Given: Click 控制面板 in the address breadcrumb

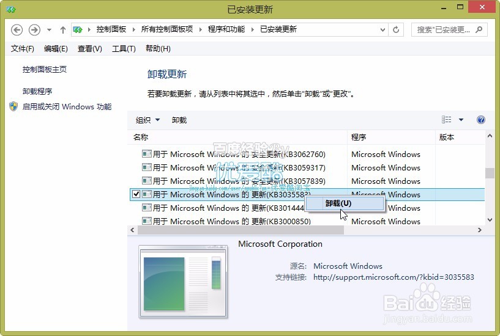Looking at the screenshot, I should 111,29.
